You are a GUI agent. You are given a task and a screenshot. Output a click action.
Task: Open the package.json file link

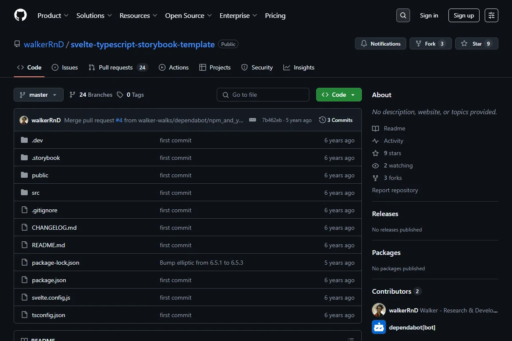pos(49,280)
